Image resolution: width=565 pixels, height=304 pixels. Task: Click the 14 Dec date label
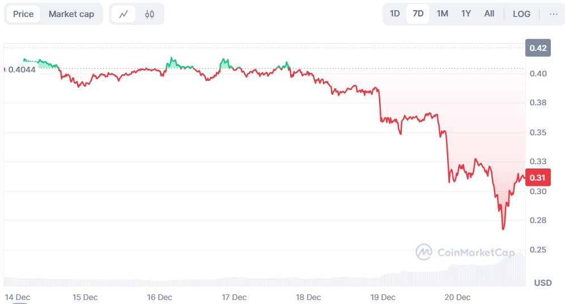click(19, 297)
